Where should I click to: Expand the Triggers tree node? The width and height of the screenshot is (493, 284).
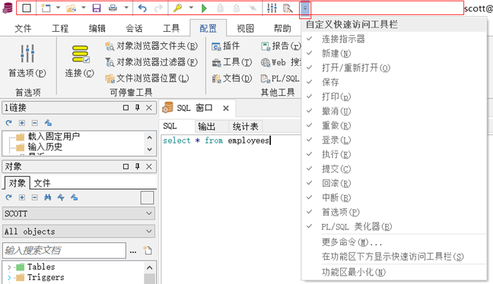(9, 278)
